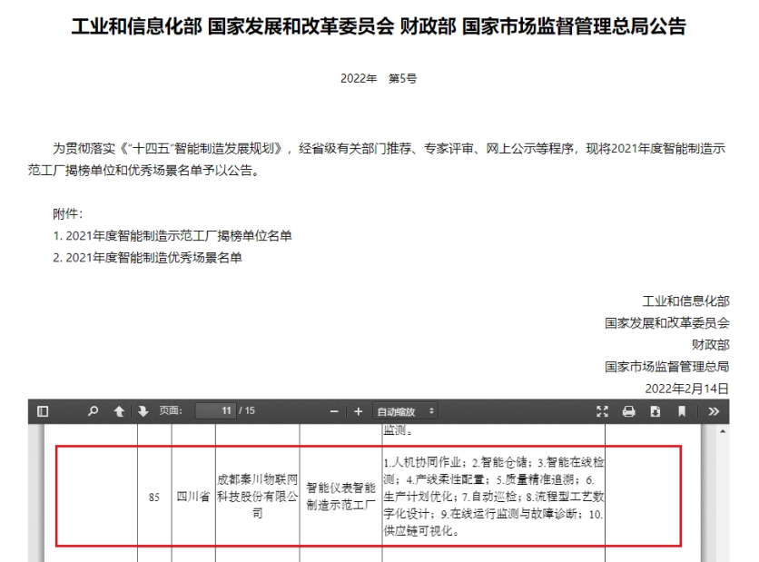Click company name 成都秦川物联网科技股份有限公司 cell
This screenshot has width=759, height=562.
(x=257, y=496)
